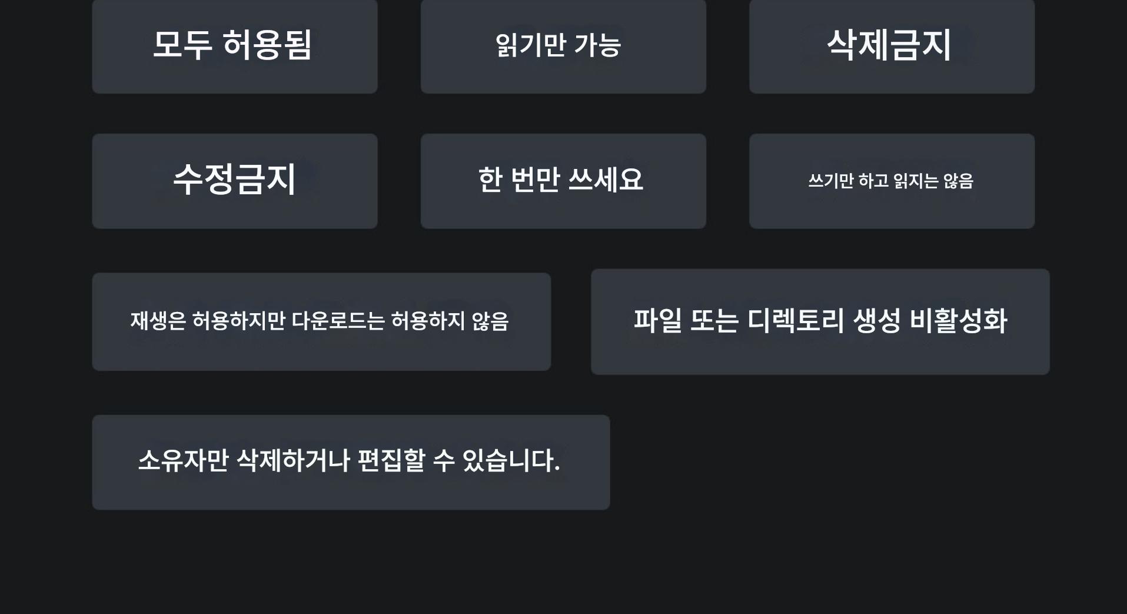The height and width of the screenshot is (614, 1127).
Task: Select 재생은 허용하지만 다운로드는 허용하지 않음
Action: point(321,321)
